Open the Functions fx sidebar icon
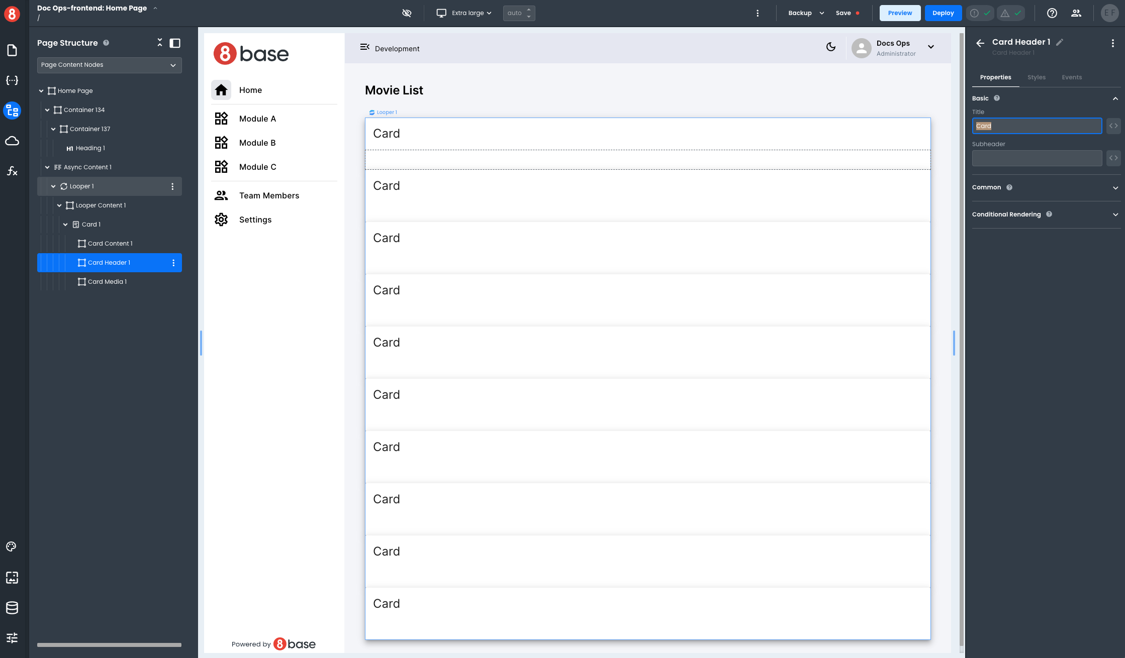The image size is (1125, 658). click(12, 171)
